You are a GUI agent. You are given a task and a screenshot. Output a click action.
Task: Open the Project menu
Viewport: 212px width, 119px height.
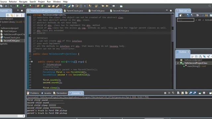point(41,2)
